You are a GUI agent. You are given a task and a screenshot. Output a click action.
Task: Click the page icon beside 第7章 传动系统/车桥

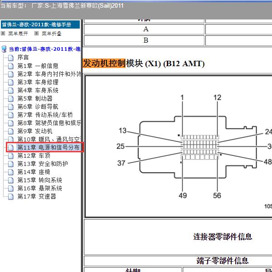click(11, 115)
